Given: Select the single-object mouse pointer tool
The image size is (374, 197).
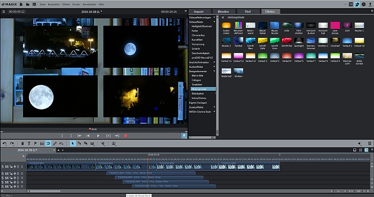Looking at the screenshot, I should [73, 144].
